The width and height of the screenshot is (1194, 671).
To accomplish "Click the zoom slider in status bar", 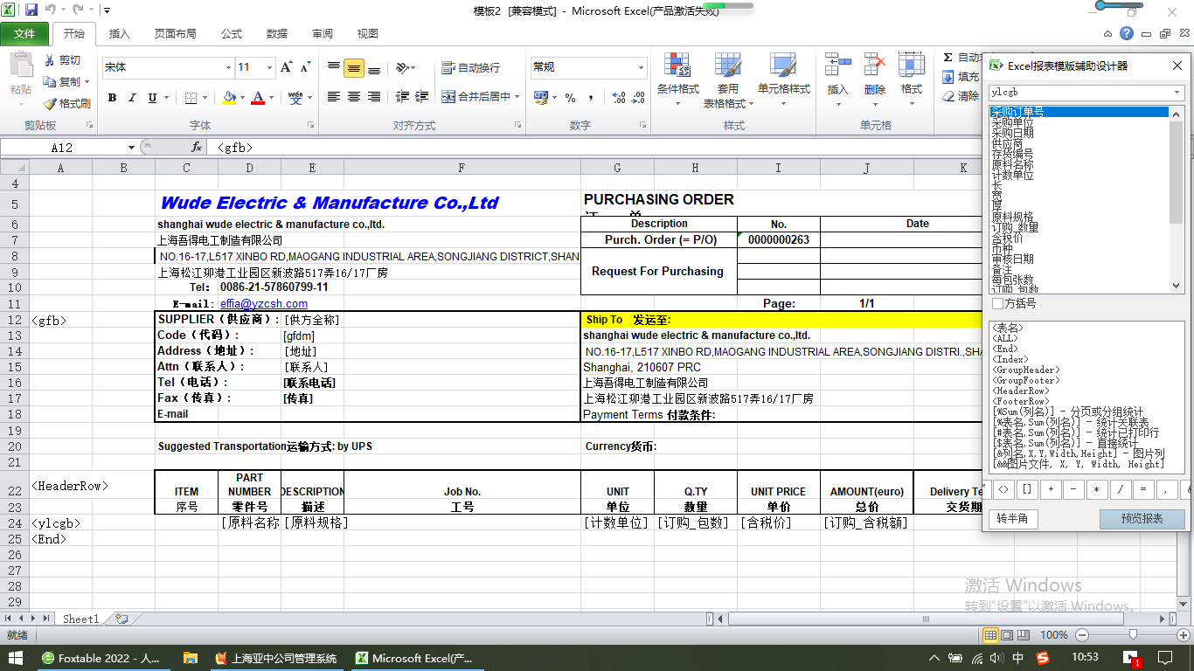I will point(1133,635).
